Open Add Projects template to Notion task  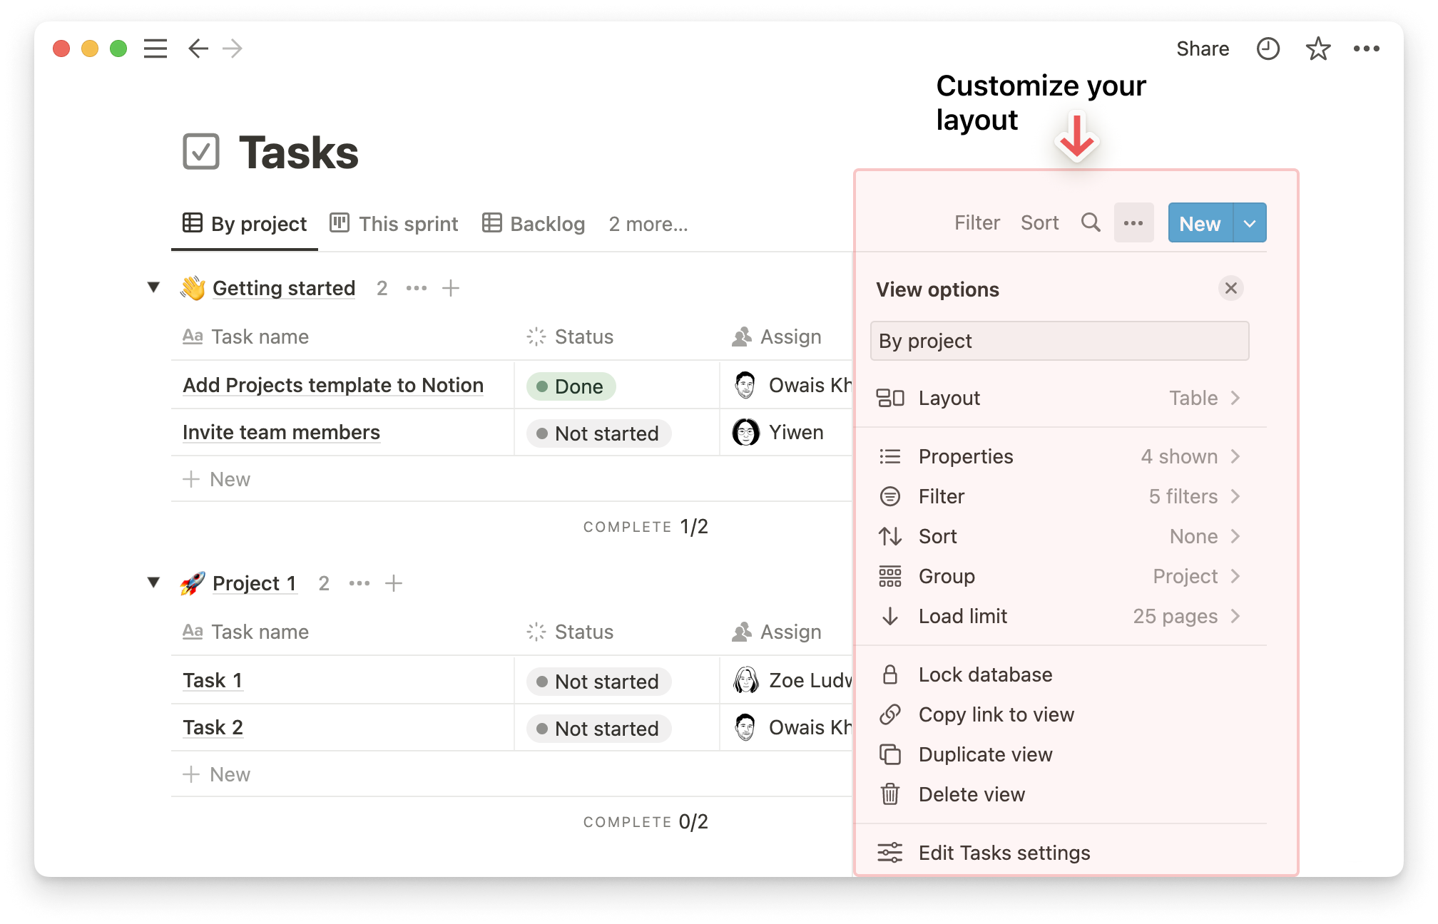pos(333,385)
